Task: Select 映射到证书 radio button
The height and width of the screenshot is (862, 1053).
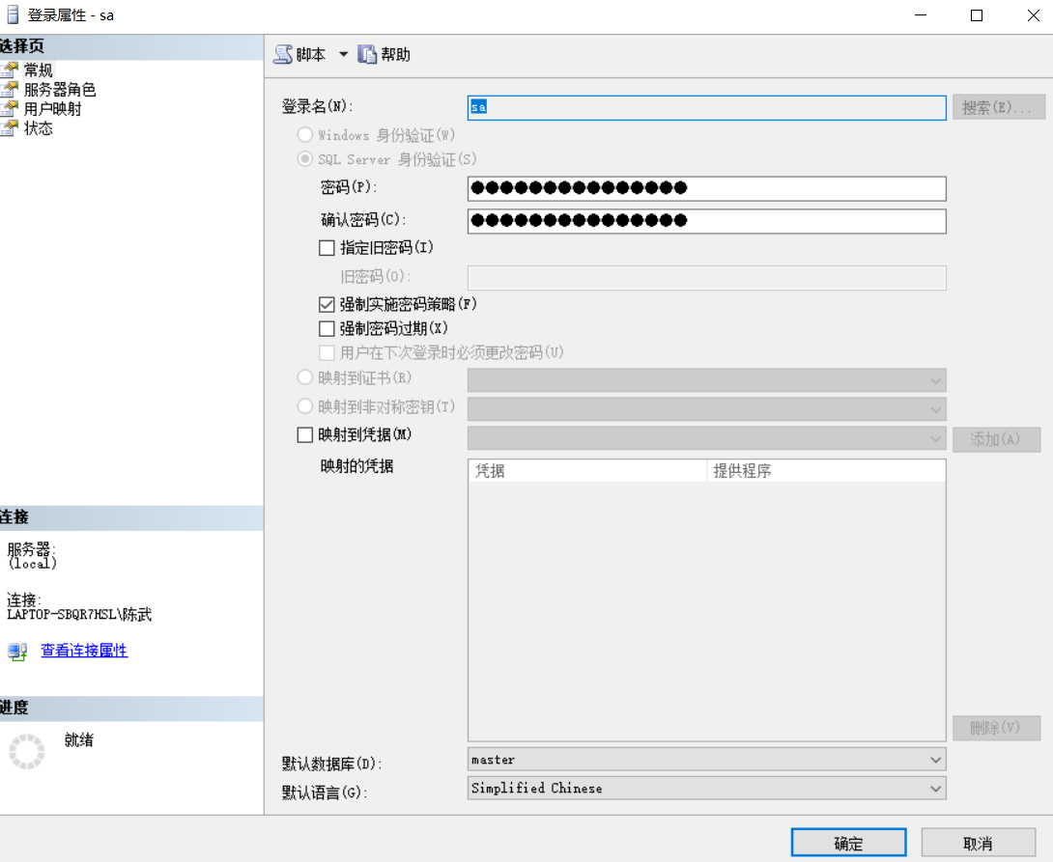Action: click(x=305, y=377)
